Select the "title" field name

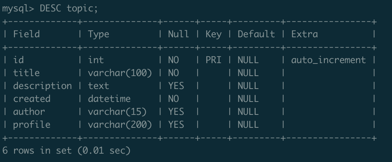point(26,73)
